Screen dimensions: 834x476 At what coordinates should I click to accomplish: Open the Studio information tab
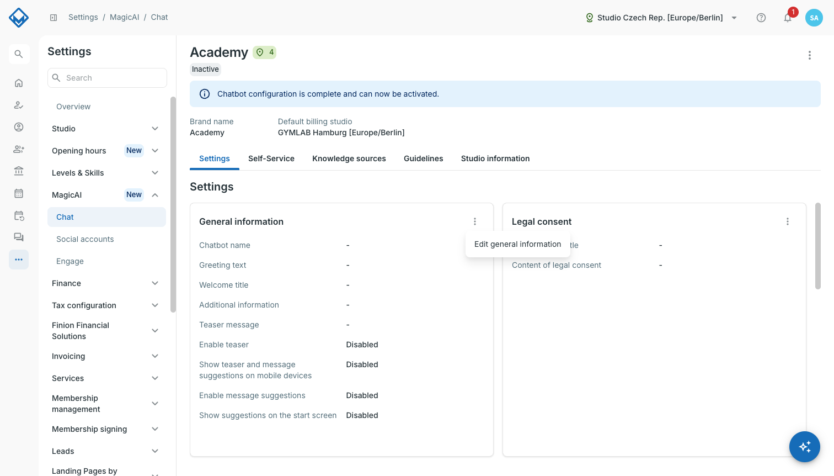(495, 158)
